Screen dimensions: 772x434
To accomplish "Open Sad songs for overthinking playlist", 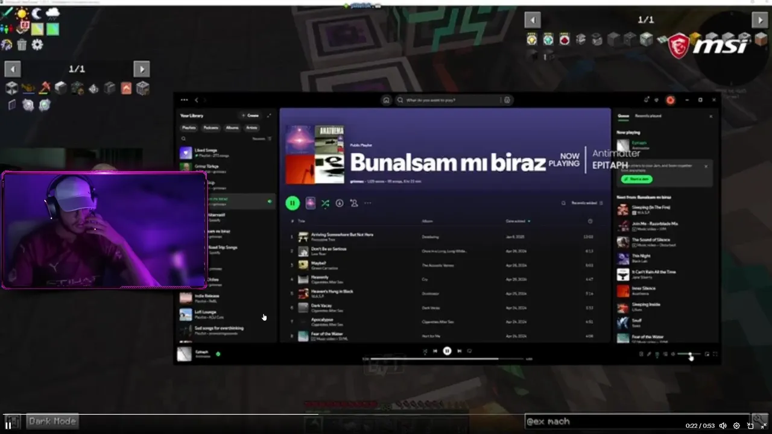I will (x=226, y=330).
